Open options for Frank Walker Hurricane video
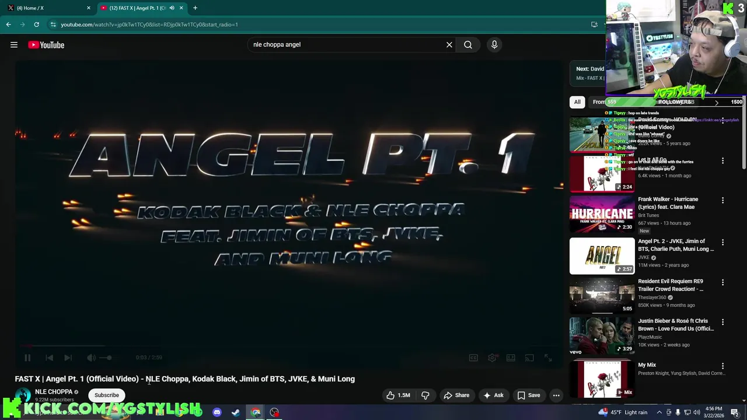 click(x=722, y=200)
